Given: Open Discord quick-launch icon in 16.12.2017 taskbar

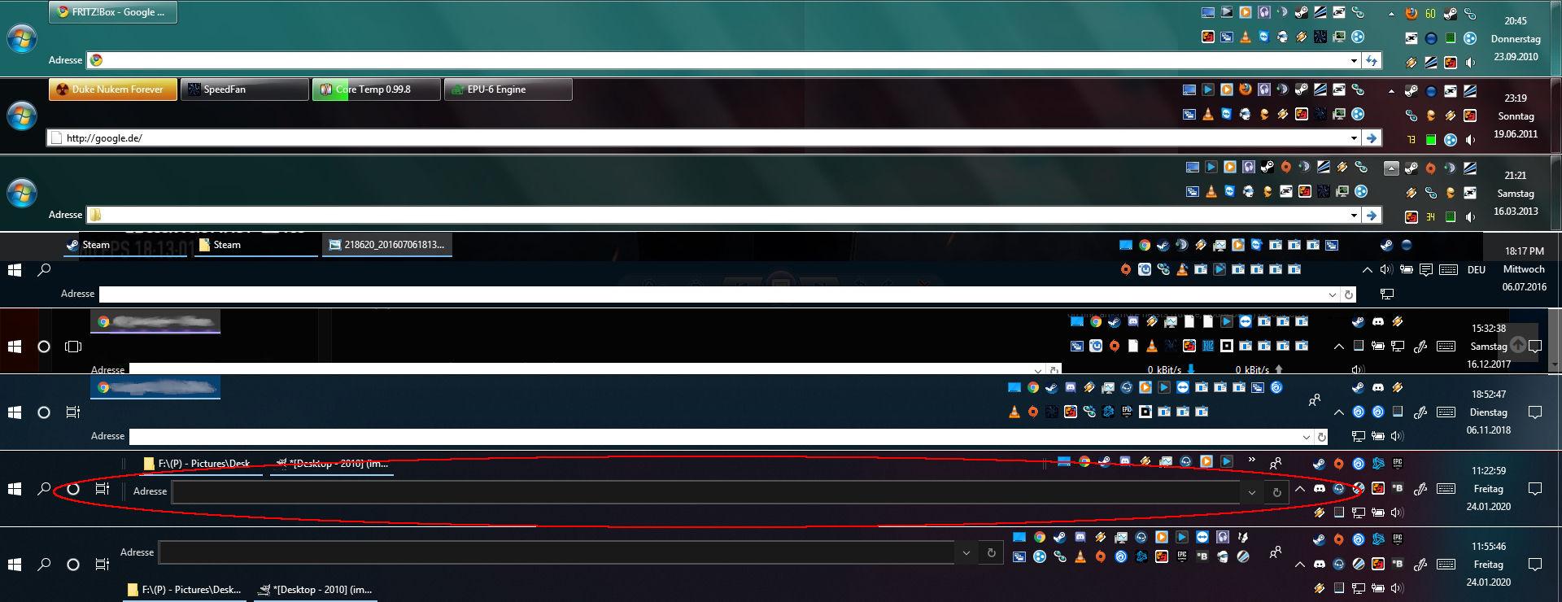Looking at the screenshot, I should click(x=1133, y=321).
